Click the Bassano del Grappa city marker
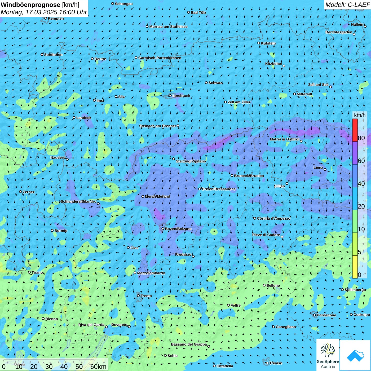The height and width of the screenshot is (371, 371). pos(209,346)
